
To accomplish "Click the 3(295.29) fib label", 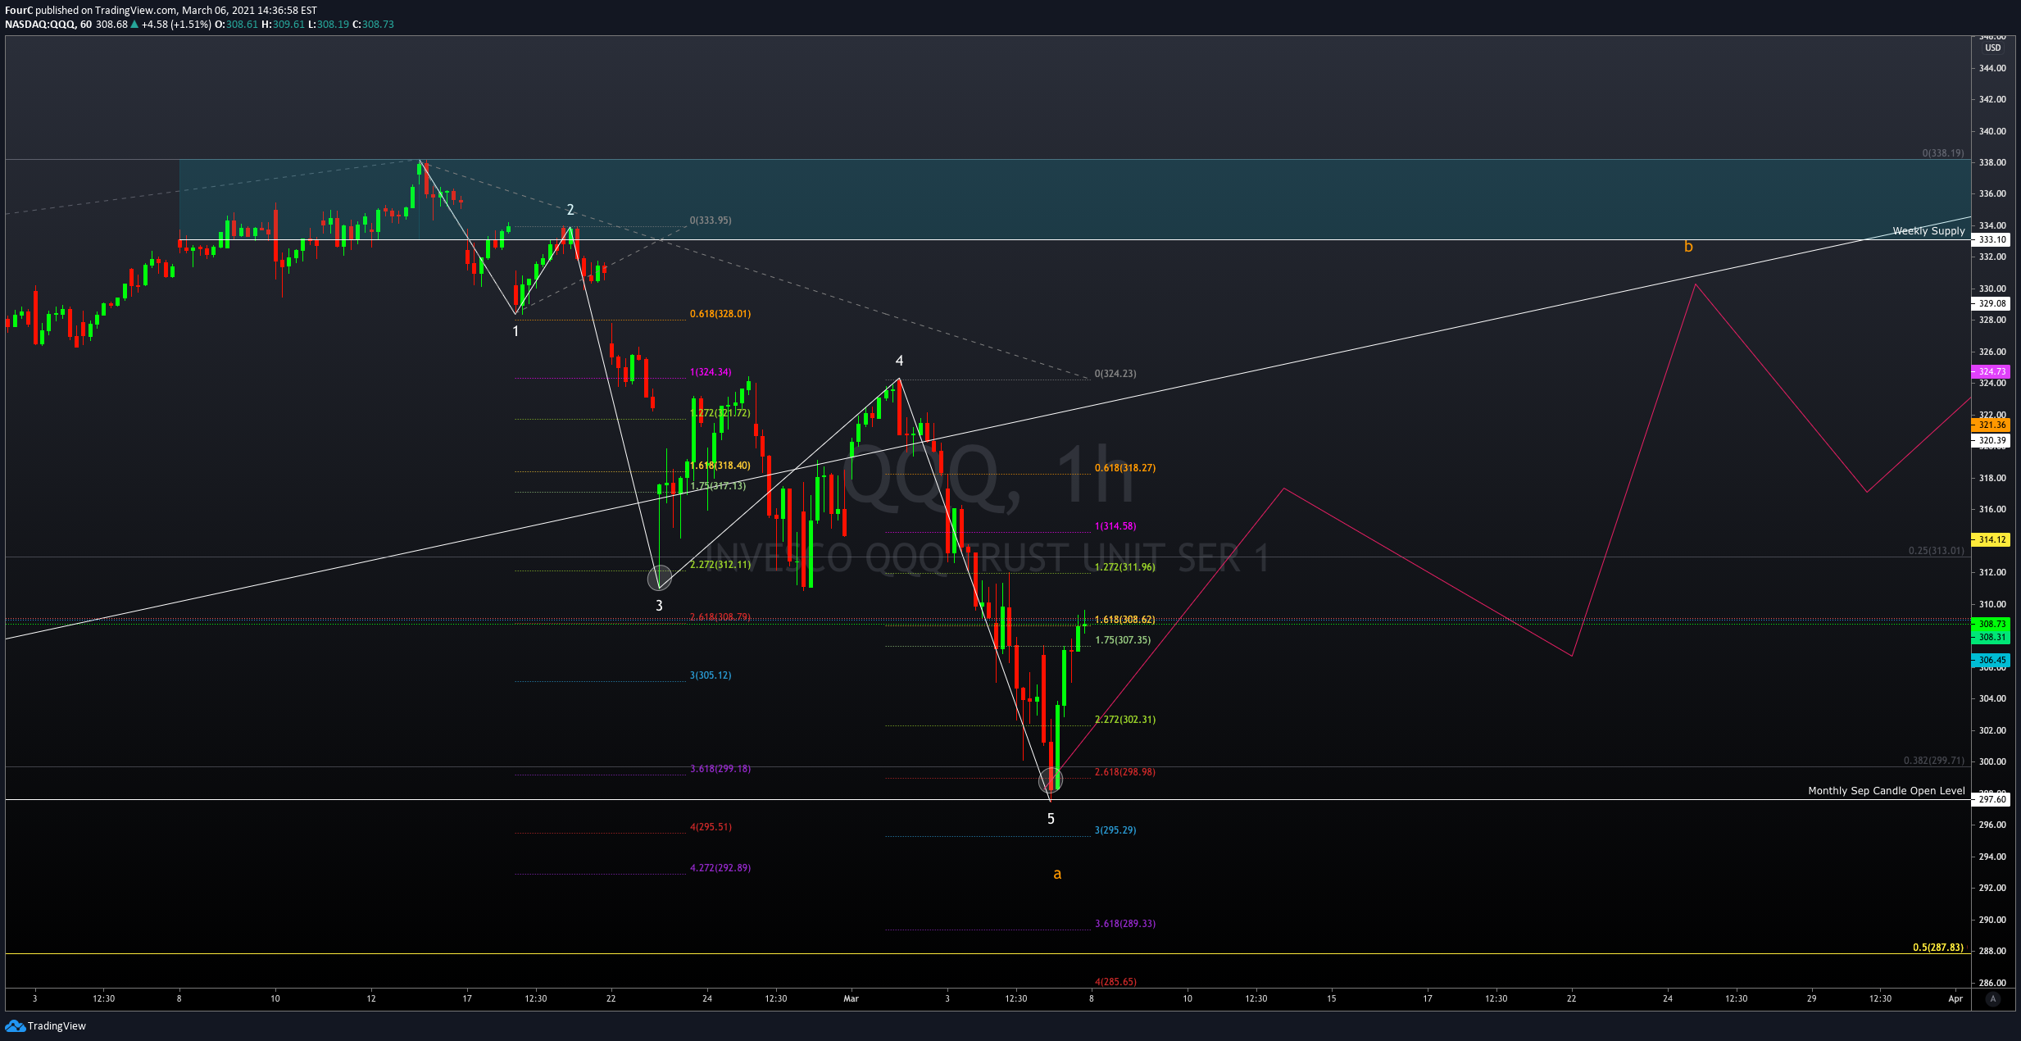I will tap(1115, 830).
